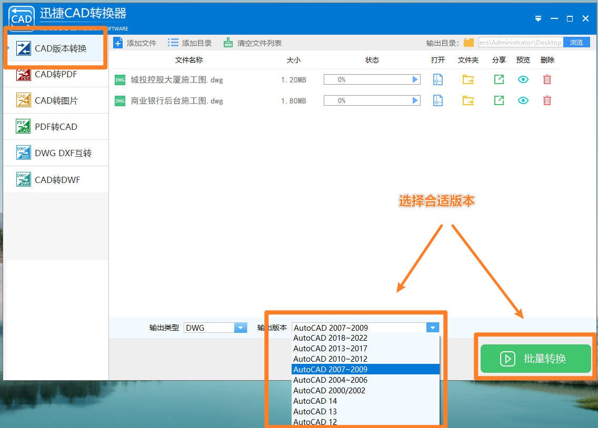Open the output directory folder icon
The image size is (598, 428).
click(x=468, y=43)
